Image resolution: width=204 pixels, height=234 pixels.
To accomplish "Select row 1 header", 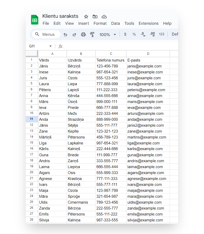I will pos(32,60).
